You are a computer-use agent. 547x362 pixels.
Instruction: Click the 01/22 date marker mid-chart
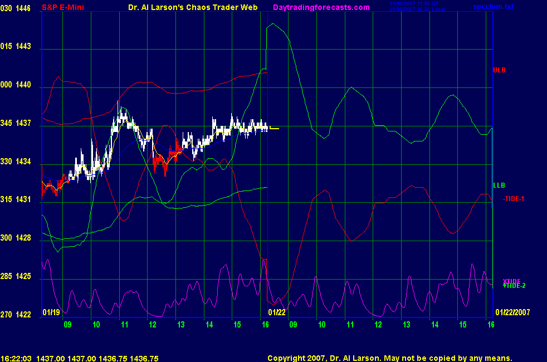(276, 311)
